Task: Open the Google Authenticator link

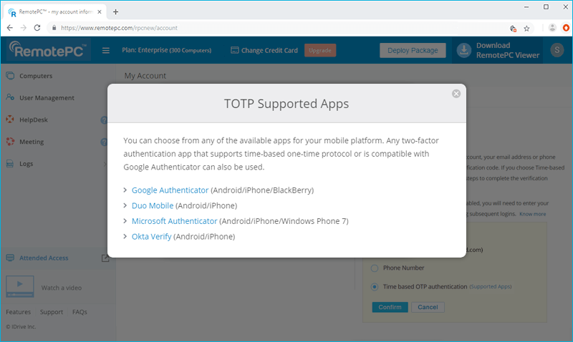Action: click(x=170, y=190)
